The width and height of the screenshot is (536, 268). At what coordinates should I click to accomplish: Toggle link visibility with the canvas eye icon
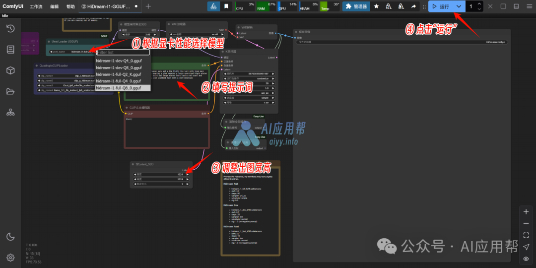pos(526,259)
